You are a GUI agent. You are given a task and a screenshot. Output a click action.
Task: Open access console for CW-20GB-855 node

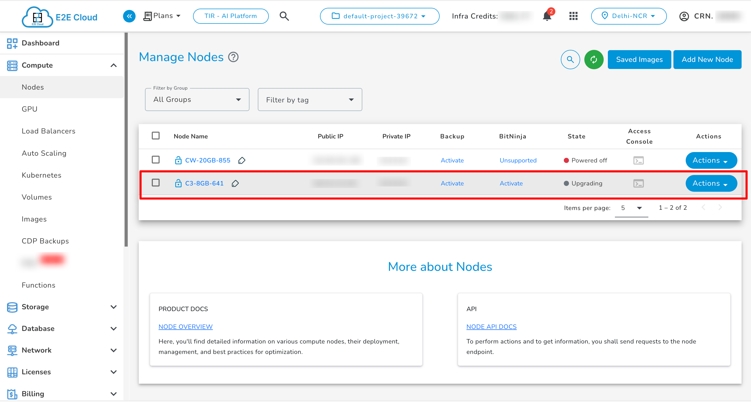(639, 160)
